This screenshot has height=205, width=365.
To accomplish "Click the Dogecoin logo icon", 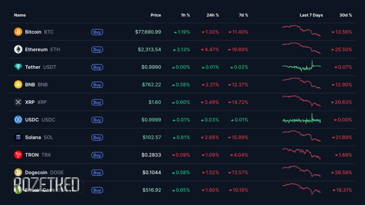I will [x=18, y=172].
